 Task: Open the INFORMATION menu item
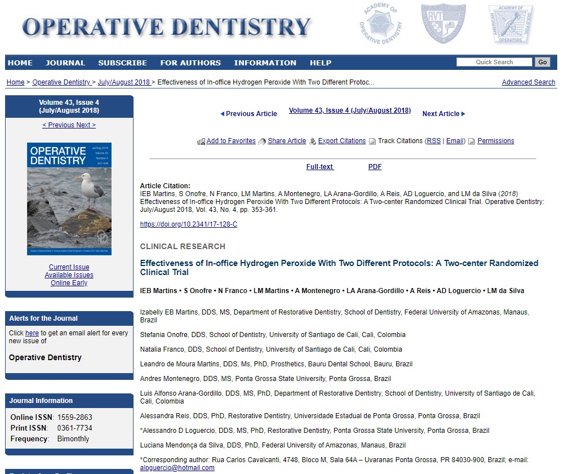pos(265,63)
